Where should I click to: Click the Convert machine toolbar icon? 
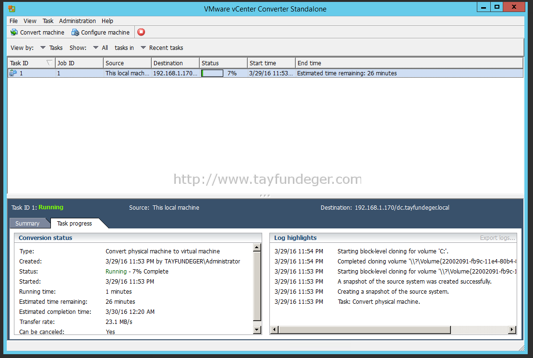point(14,32)
